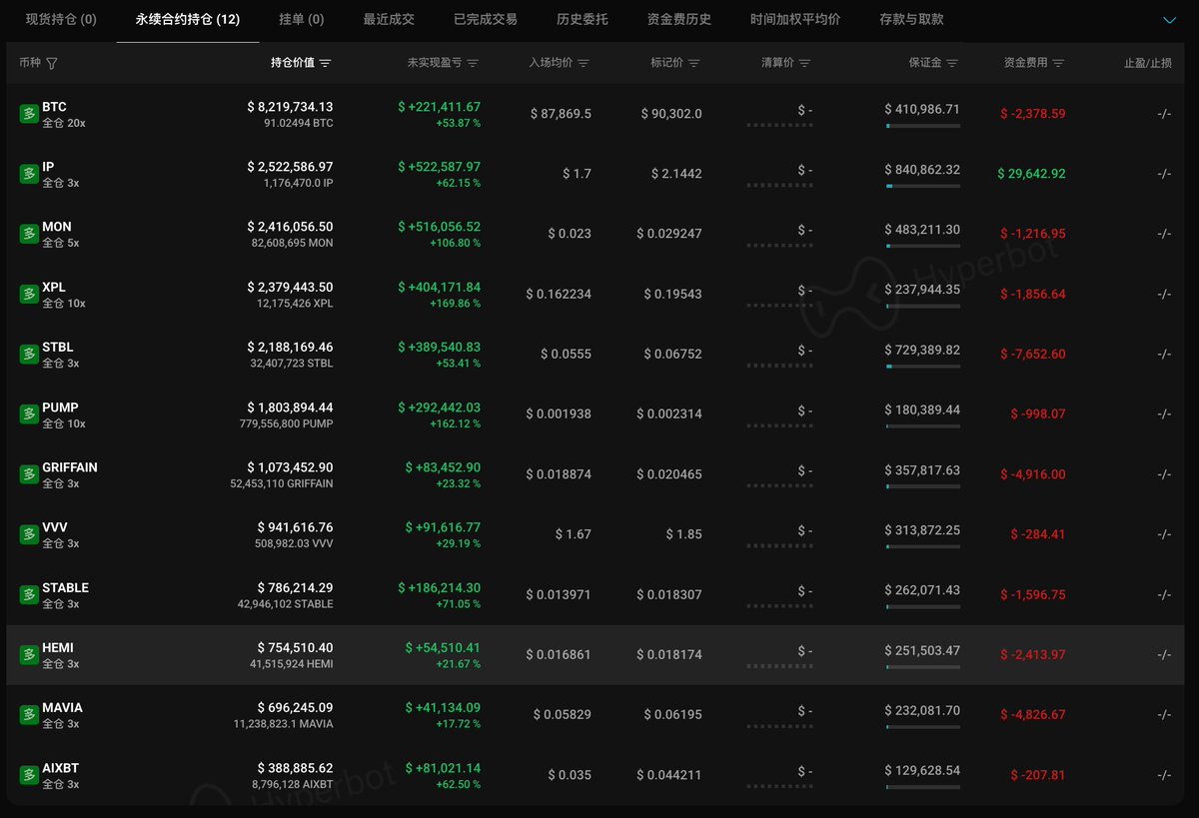Screen dimensions: 1199x818
Task: Collapse panel with the top-right chevron
Action: (x=1170, y=20)
